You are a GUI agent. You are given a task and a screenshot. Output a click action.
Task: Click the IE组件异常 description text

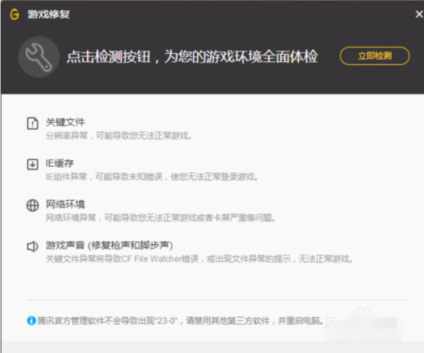[151, 177]
